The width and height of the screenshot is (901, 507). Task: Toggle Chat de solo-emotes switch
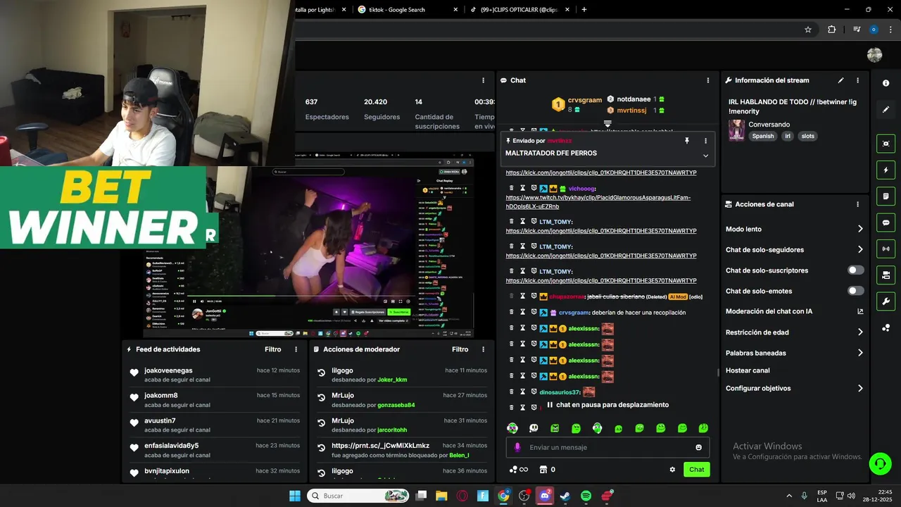pyautogui.click(x=856, y=291)
